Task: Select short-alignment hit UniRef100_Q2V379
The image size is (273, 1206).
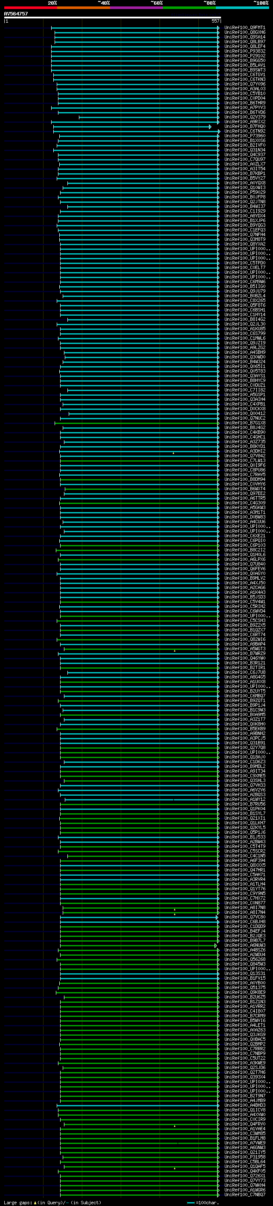Action: 244,117
